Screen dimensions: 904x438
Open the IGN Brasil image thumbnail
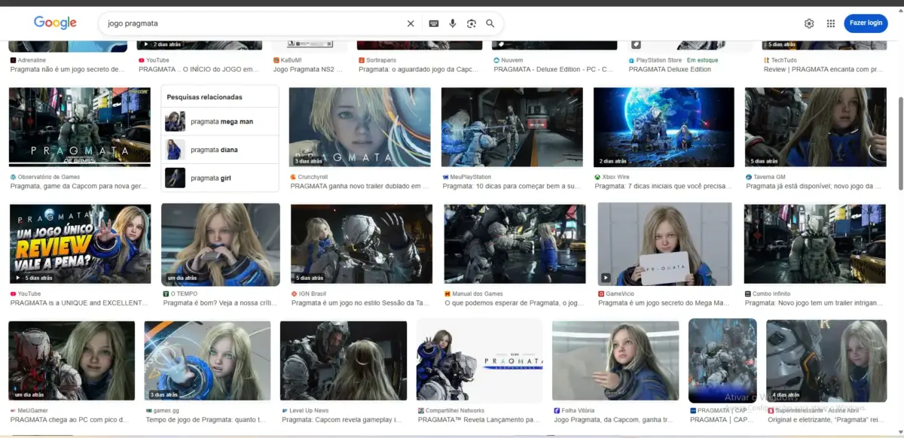(362, 244)
